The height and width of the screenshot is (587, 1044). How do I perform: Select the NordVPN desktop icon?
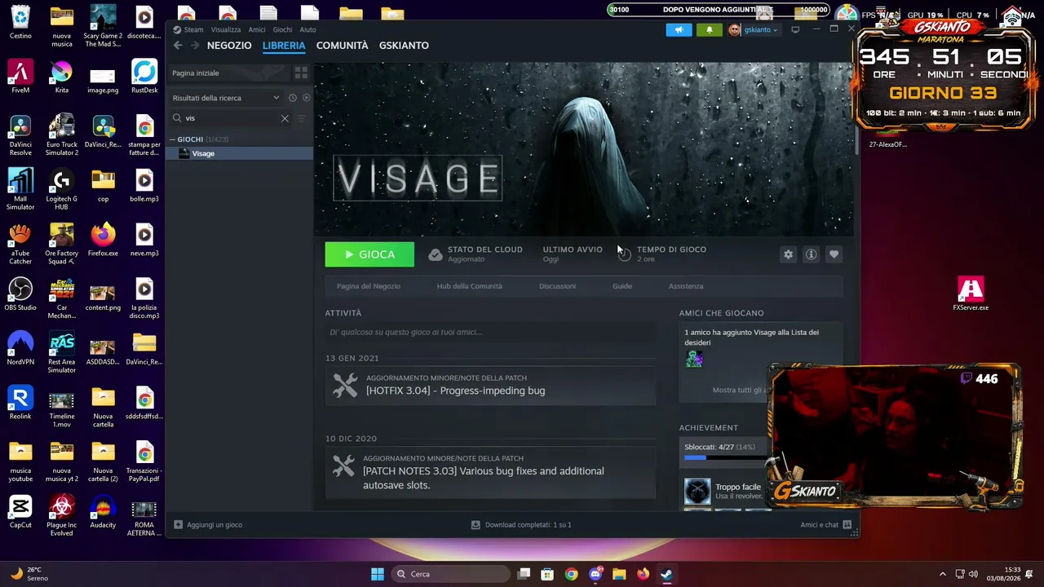coord(20,349)
